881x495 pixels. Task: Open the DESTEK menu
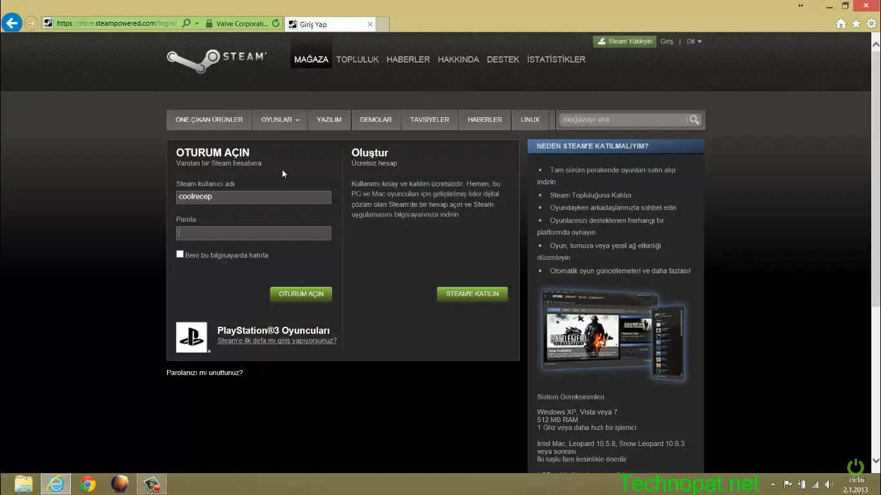click(x=503, y=59)
